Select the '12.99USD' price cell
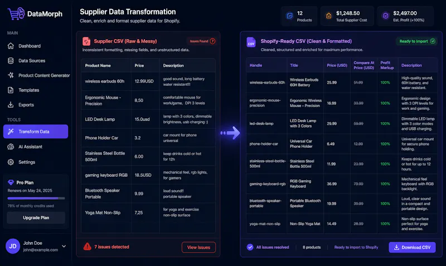446x266 pixels. point(144,81)
